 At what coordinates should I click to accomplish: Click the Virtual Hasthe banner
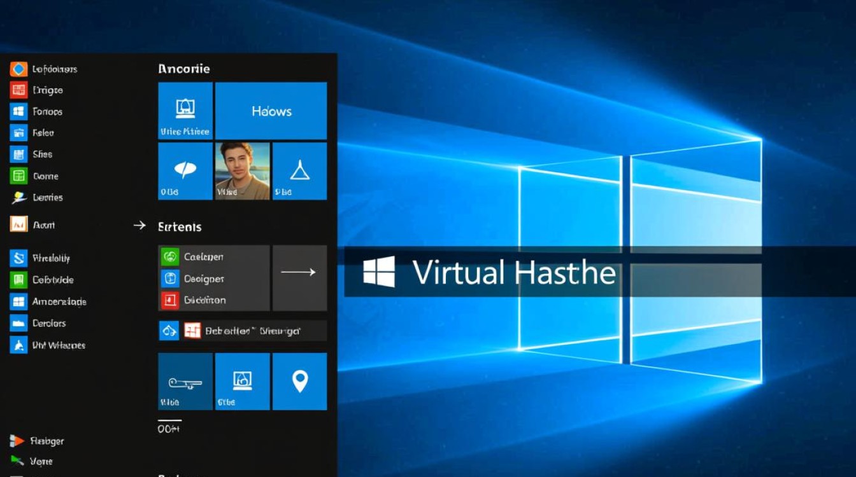tap(513, 273)
